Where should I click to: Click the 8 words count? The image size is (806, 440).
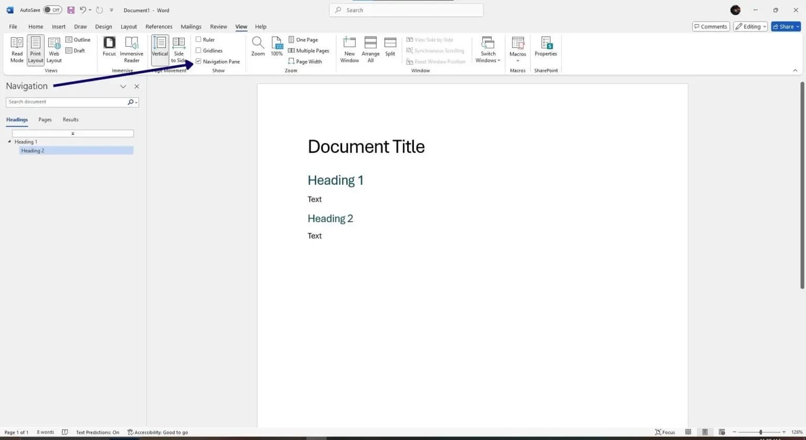(45, 432)
